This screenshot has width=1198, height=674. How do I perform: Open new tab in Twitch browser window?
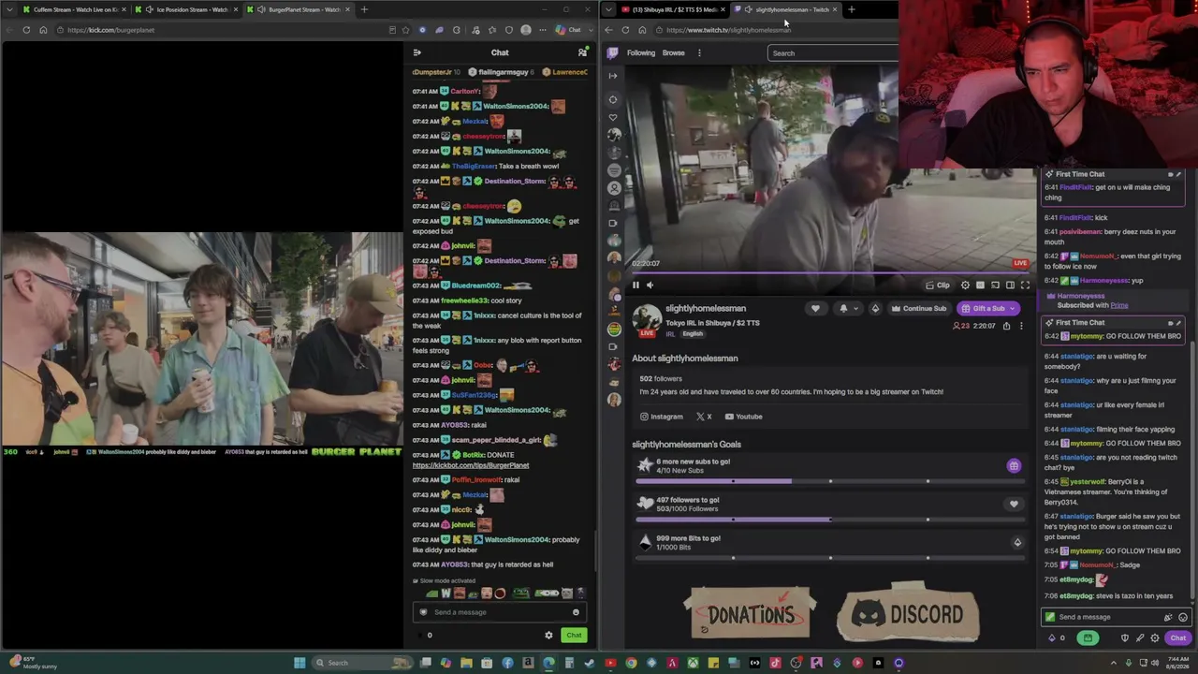851,9
